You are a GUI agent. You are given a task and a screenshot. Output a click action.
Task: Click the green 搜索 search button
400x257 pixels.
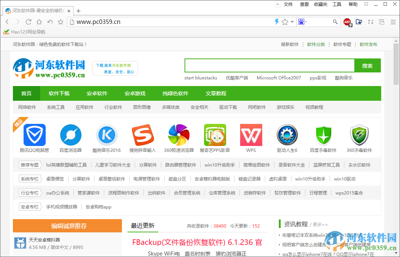point(367,65)
